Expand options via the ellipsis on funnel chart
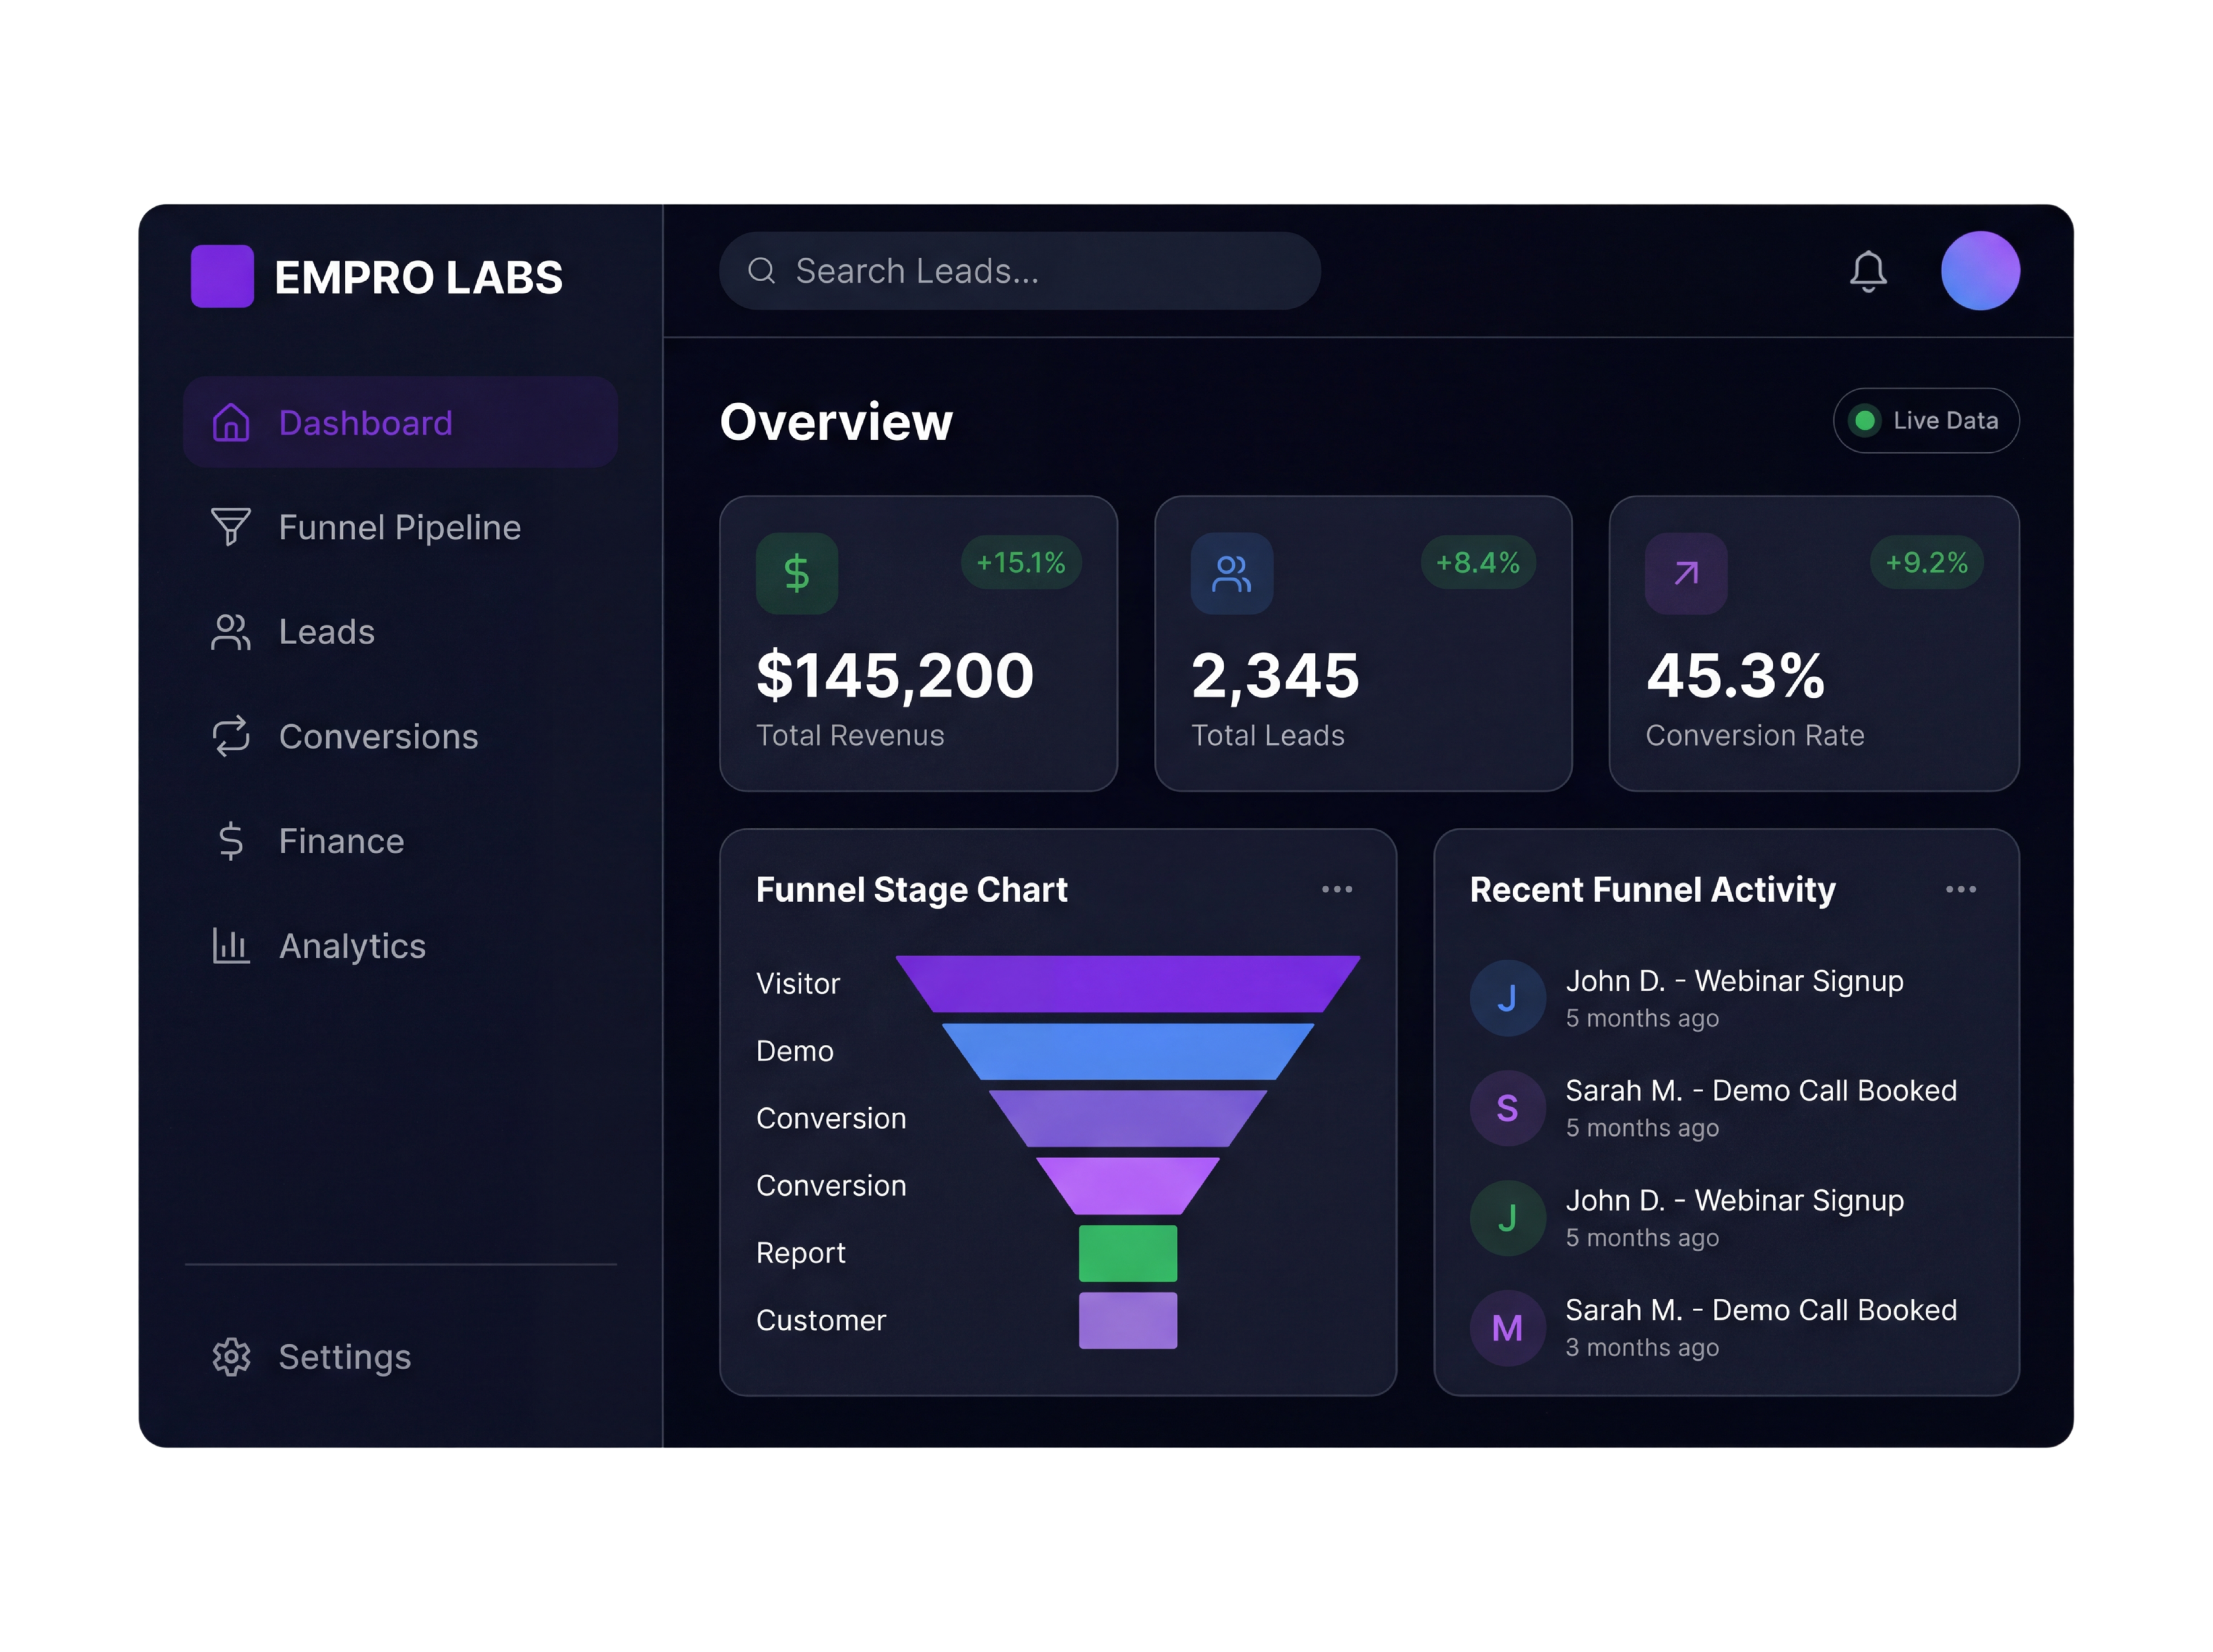 coord(1337,888)
